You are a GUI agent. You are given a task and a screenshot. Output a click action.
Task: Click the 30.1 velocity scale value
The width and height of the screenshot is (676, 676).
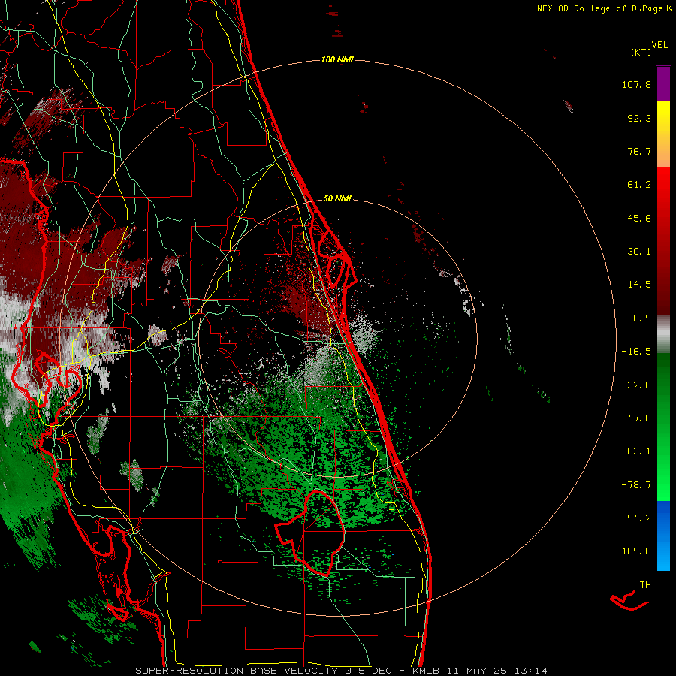639,252
